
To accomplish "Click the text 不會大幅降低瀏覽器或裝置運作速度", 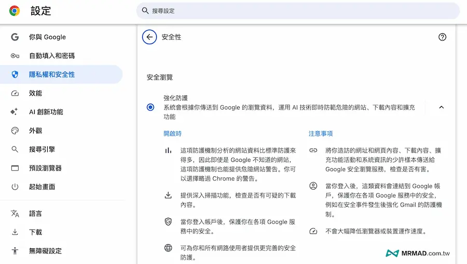I will click(x=376, y=231).
